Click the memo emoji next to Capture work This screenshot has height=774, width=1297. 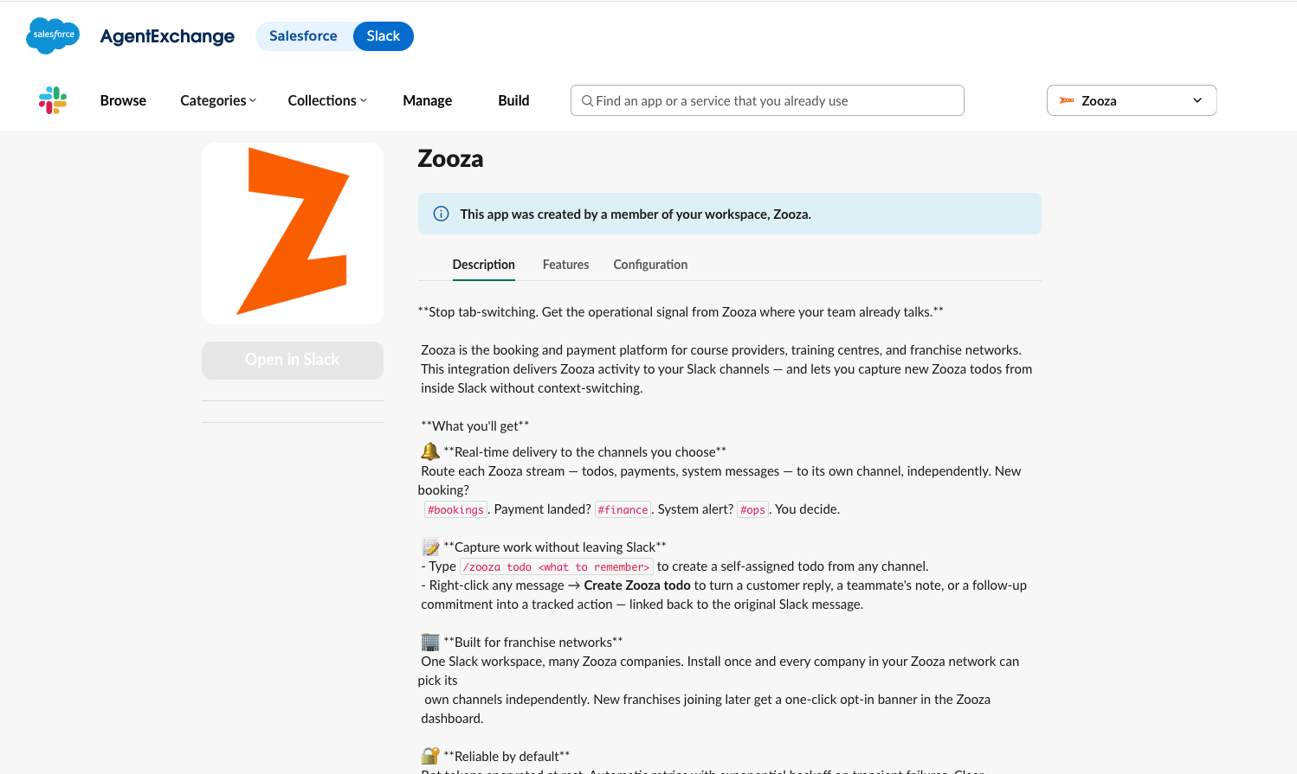point(430,547)
